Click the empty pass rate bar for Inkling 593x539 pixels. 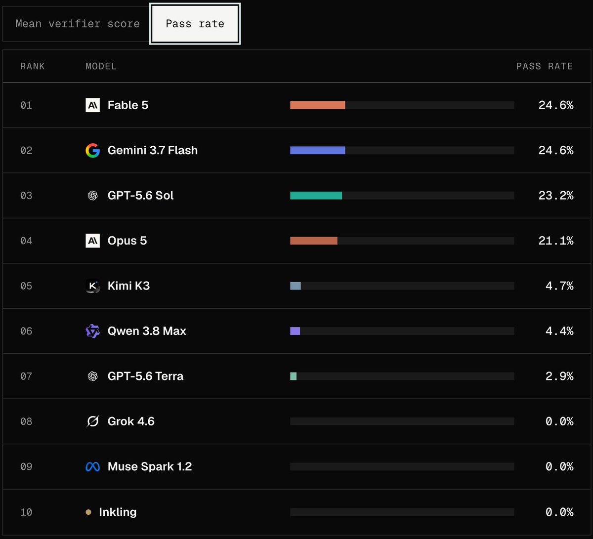pyautogui.click(x=402, y=512)
